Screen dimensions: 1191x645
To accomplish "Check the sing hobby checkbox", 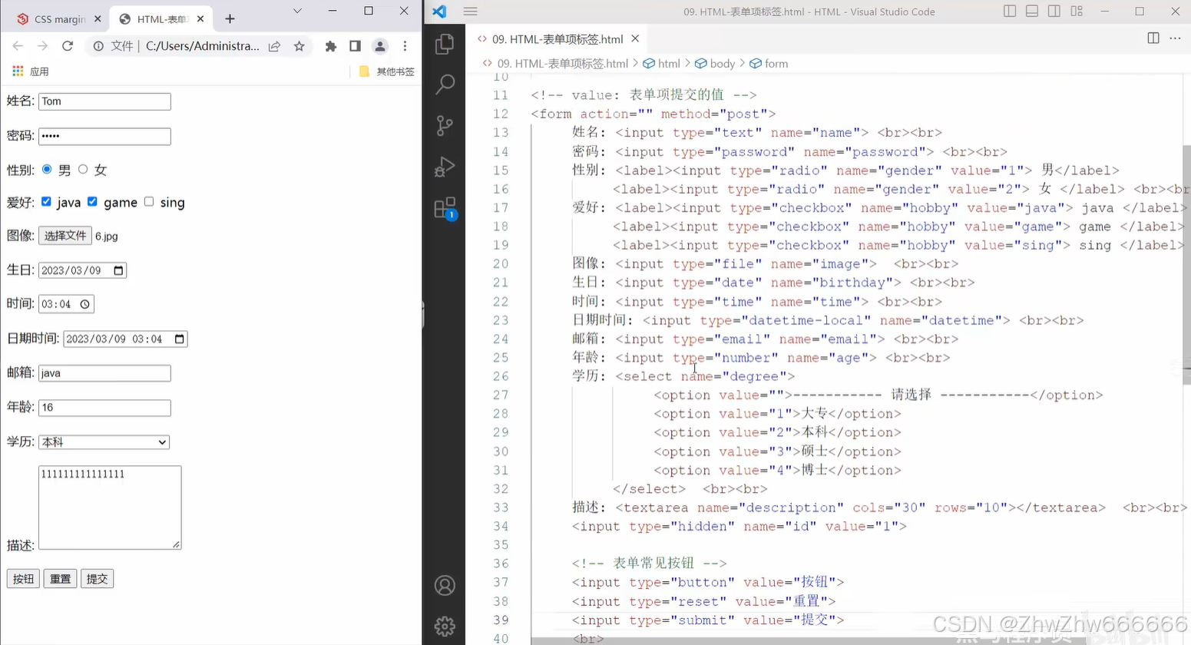I will (149, 202).
